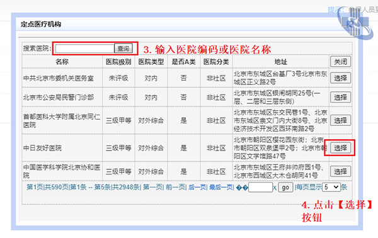Click address cell 北京市东城区台基厂3号
The width and height of the screenshot is (378, 238).
(x=280, y=78)
